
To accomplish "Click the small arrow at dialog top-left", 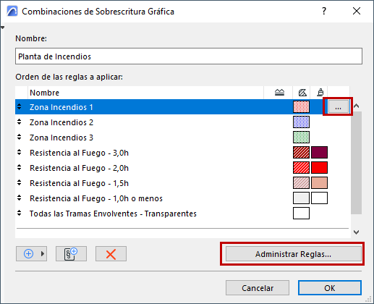I will (2, 28).
